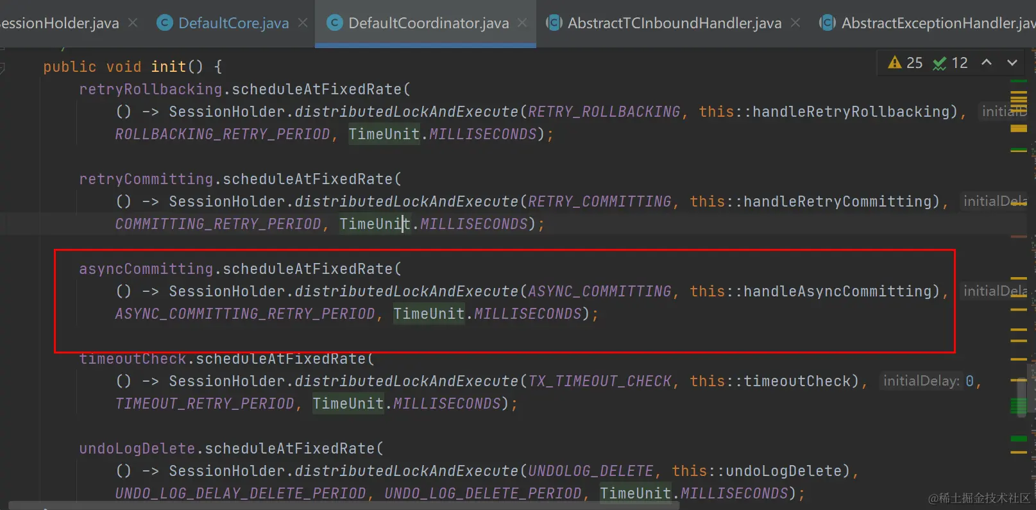Click undoLogDelete.scheduleAtFixedRate call
The width and height of the screenshot is (1036, 510).
pyautogui.click(x=231, y=448)
